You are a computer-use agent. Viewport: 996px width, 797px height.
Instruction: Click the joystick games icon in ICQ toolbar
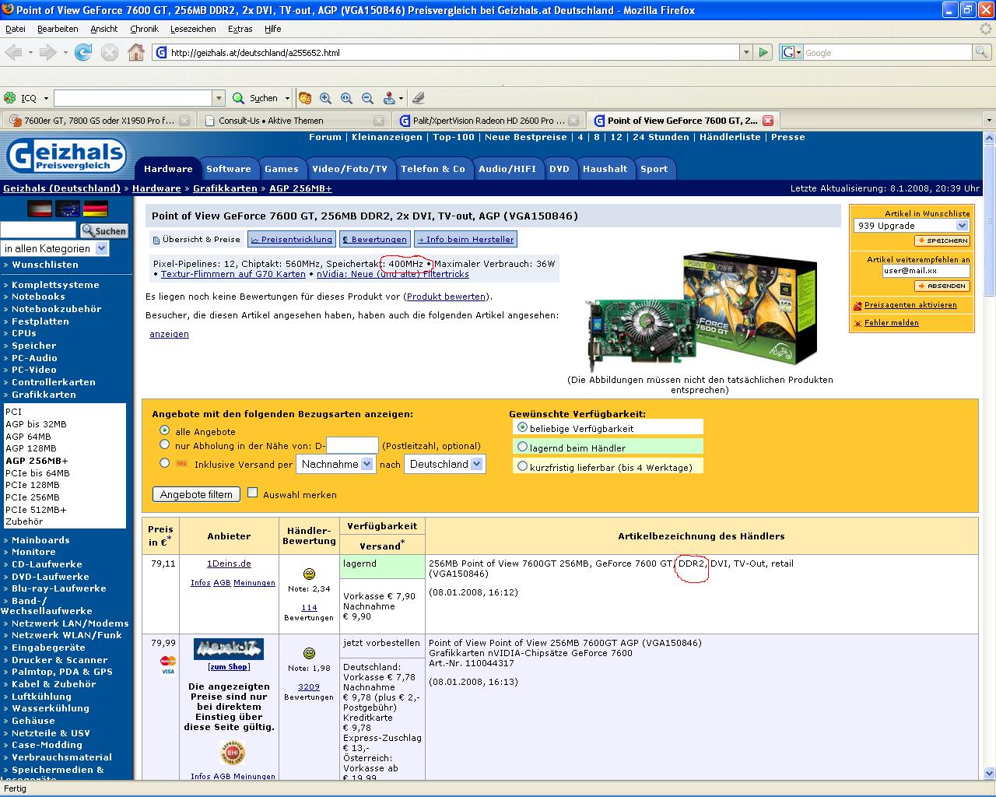point(389,98)
